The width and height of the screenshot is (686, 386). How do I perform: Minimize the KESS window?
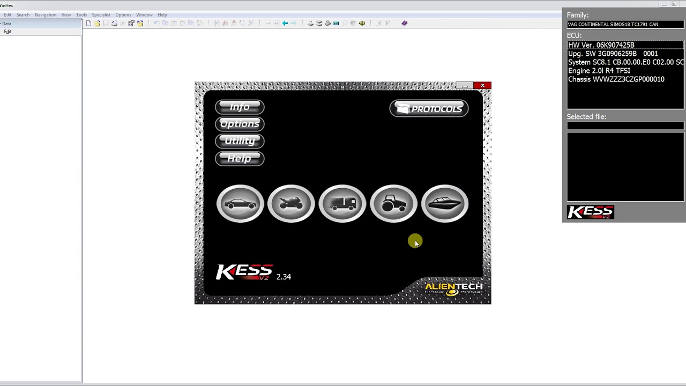[x=465, y=85]
